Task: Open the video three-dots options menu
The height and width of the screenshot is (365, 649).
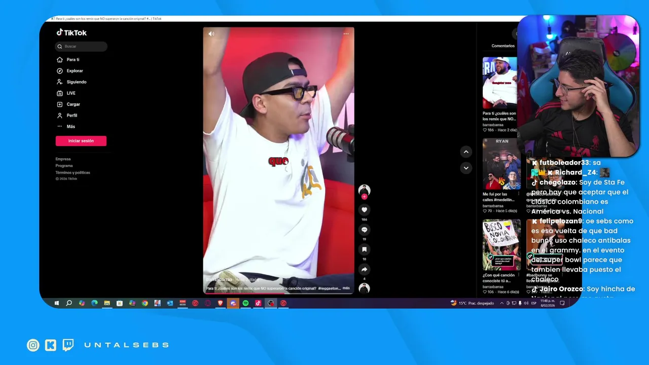Action: (346, 34)
